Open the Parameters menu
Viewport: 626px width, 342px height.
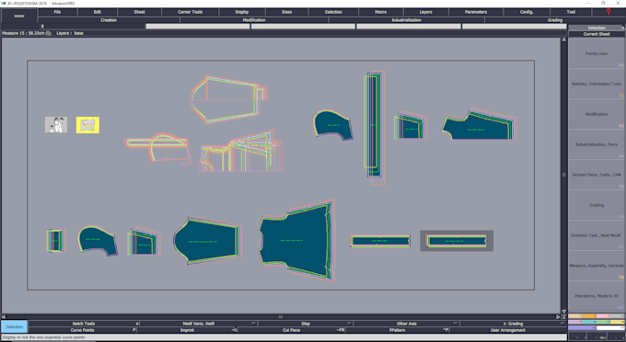click(476, 12)
